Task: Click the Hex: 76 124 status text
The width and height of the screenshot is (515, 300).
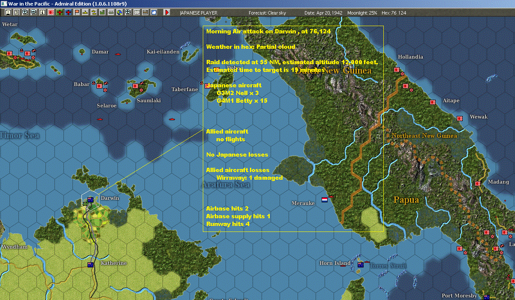Action: click(393, 13)
